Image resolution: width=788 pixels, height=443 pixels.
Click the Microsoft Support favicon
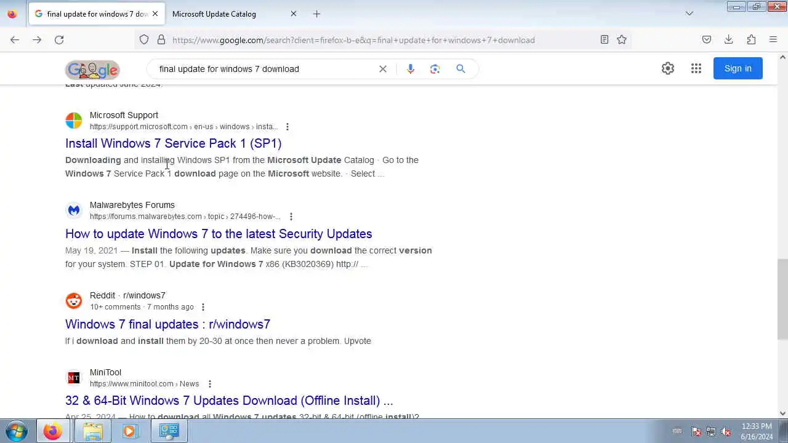click(74, 121)
